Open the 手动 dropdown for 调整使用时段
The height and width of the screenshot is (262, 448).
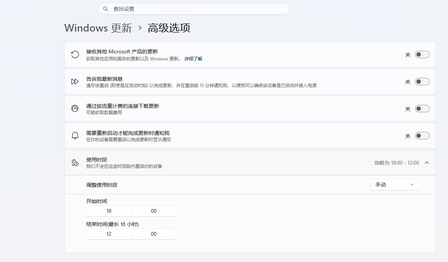click(x=395, y=185)
